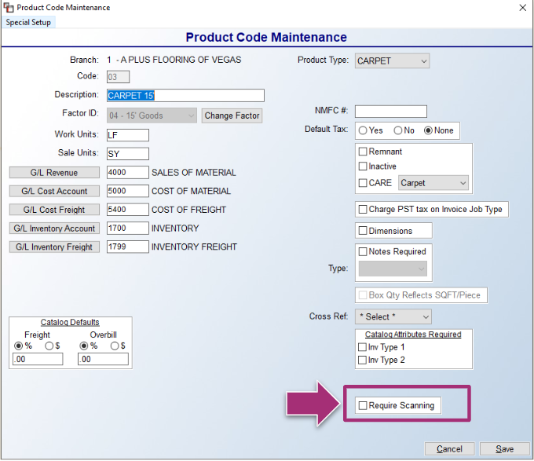Check the Inv Type 2 checkbox

(x=362, y=360)
